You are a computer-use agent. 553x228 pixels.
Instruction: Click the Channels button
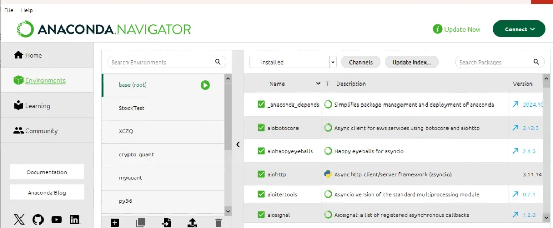point(361,62)
